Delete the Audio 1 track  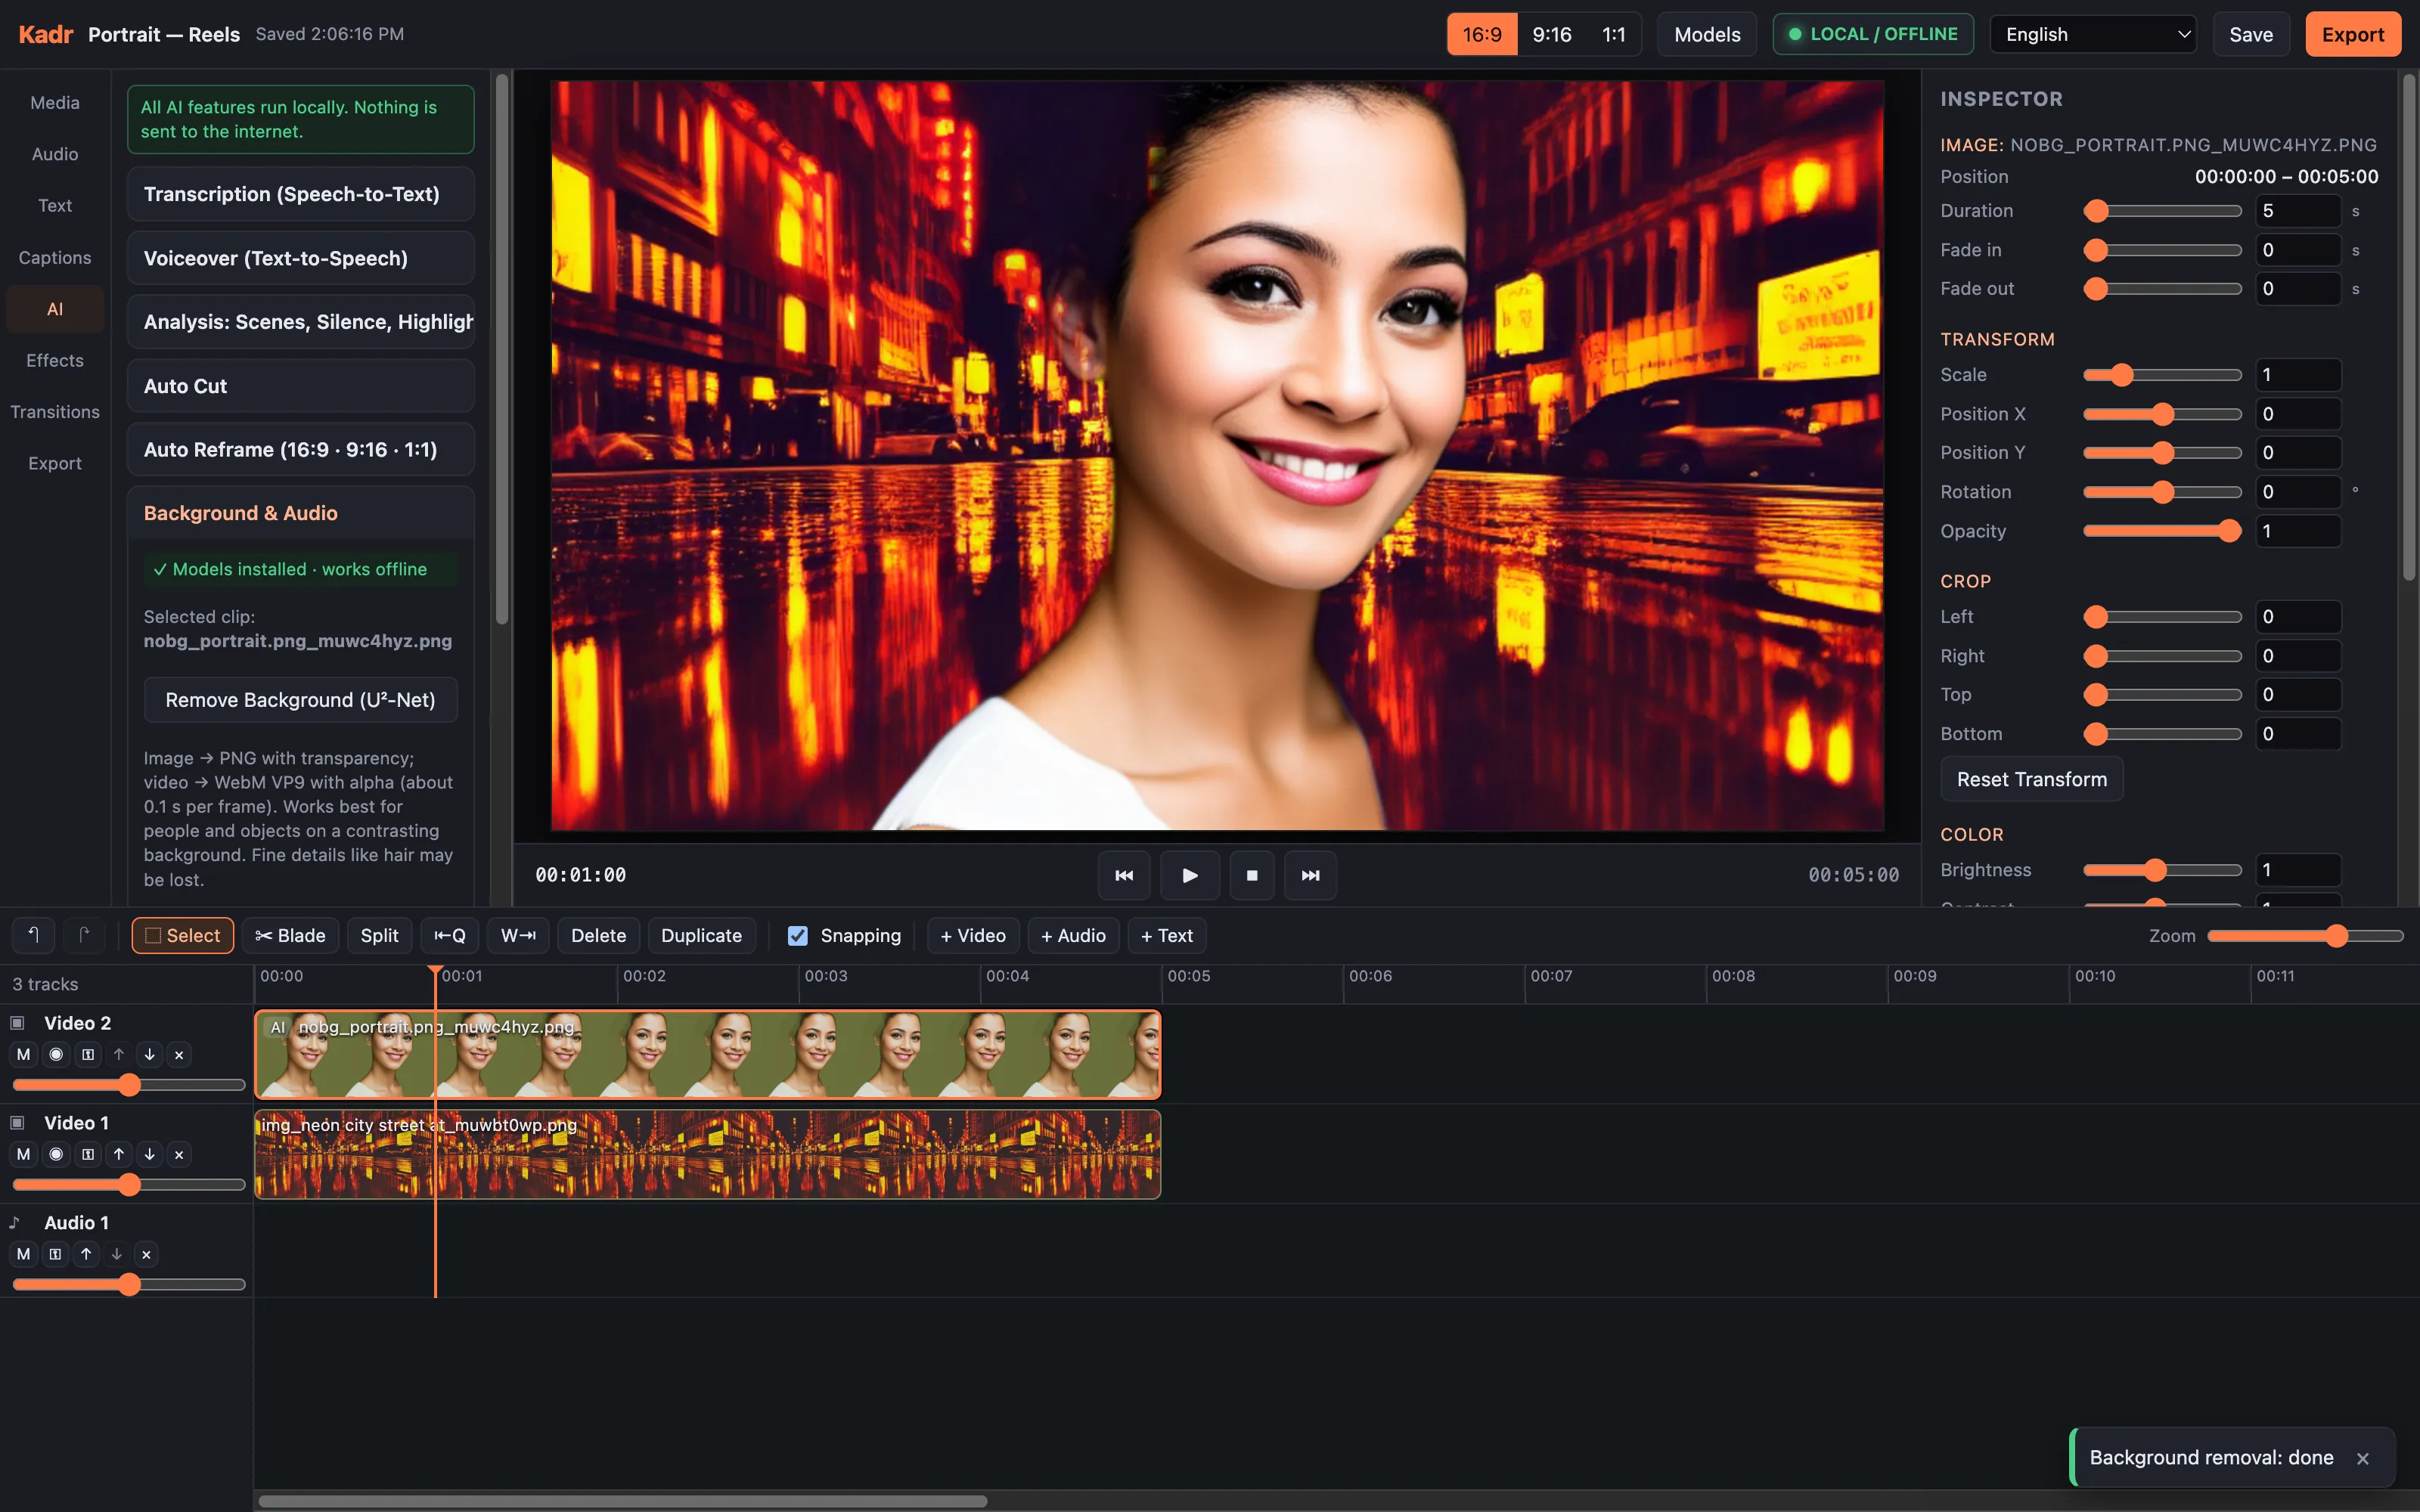[146, 1254]
